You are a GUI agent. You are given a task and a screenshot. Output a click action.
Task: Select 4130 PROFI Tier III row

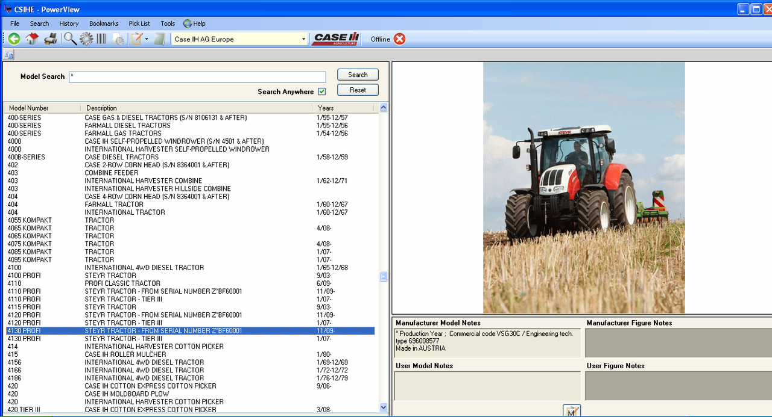pos(189,339)
